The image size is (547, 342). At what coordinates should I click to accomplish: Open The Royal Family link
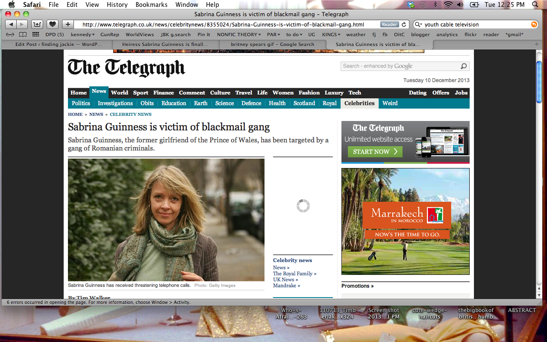point(294,274)
